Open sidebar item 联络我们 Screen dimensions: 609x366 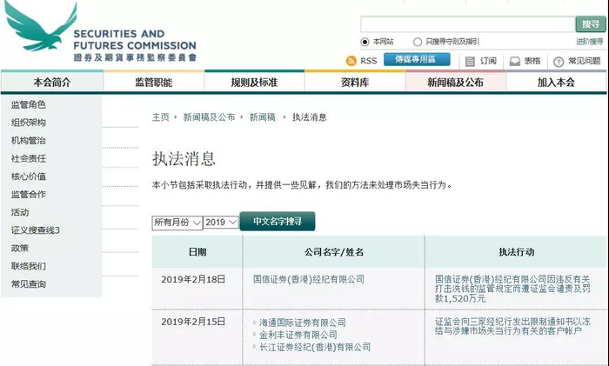tap(29, 266)
